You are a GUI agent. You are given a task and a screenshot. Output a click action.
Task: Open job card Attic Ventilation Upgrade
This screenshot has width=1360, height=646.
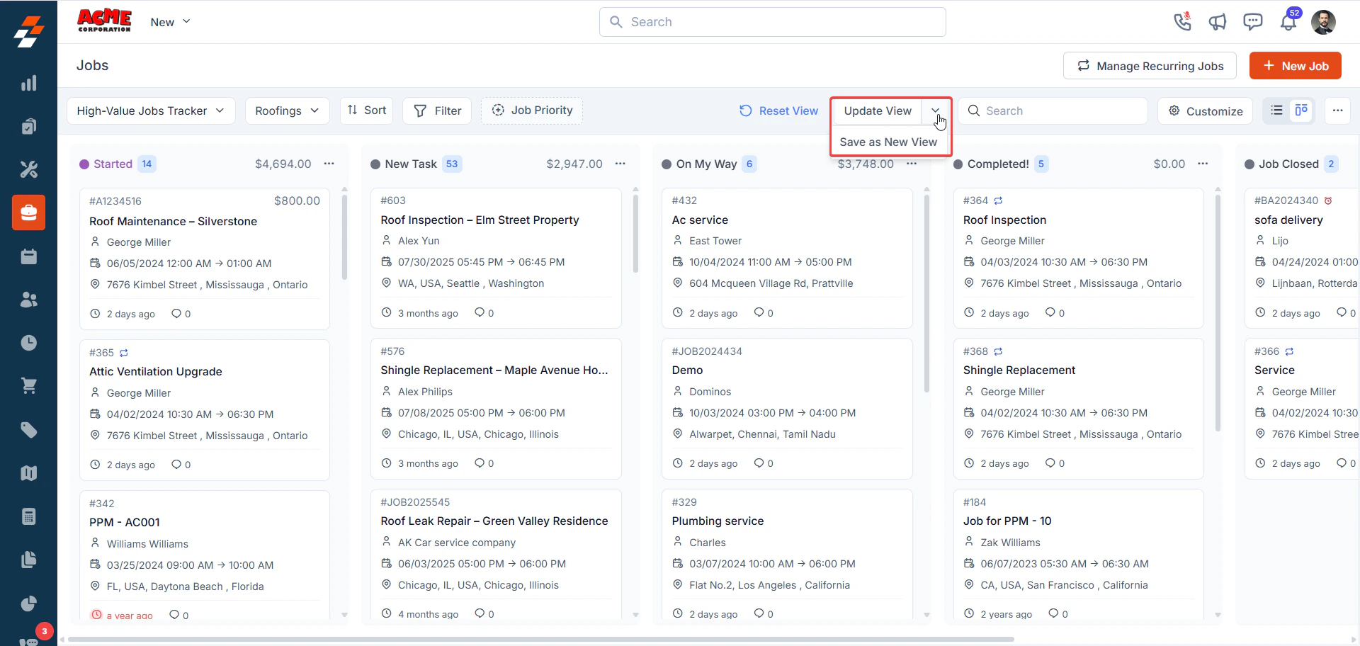tap(205, 409)
